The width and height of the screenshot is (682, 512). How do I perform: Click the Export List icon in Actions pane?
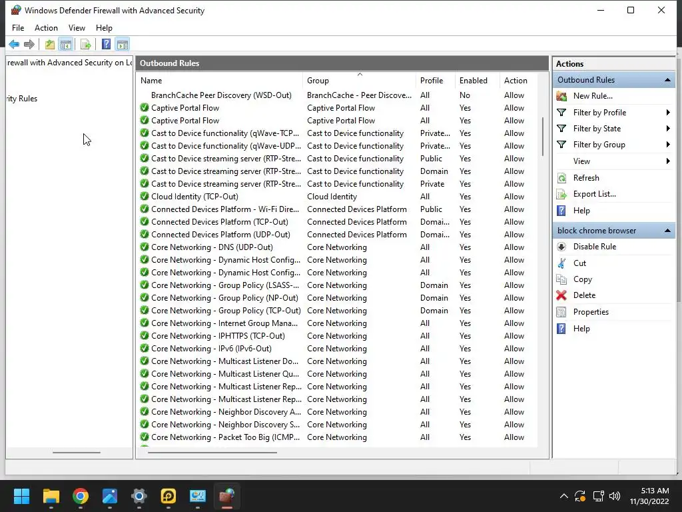coord(561,194)
